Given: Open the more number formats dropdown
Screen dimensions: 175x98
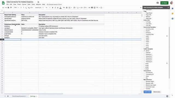Looking at the screenshot, I should 32,8.
